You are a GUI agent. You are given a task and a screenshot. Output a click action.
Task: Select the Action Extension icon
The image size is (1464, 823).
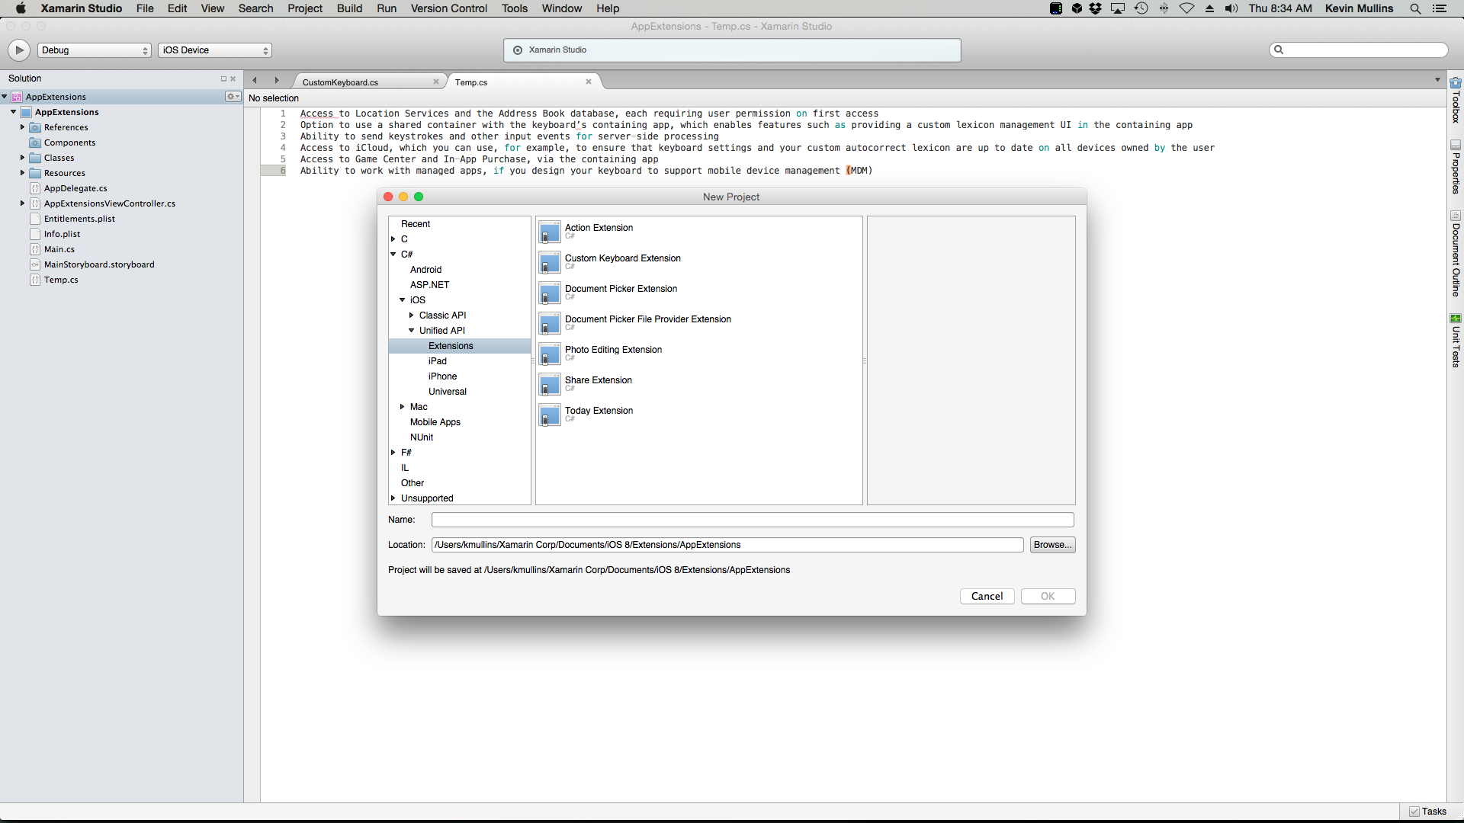pyautogui.click(x=548, y=231)
